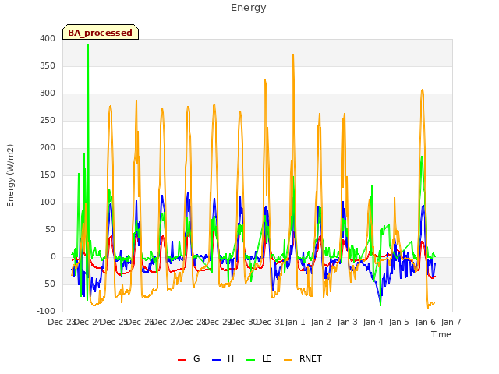
Task: Click the 0 y-axis tick label
Action: [53, 257]
